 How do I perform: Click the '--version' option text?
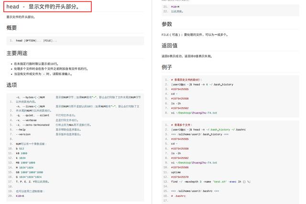(x=23, y=134)
